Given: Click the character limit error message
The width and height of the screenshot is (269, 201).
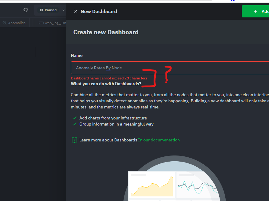Looking at the screenshot, I should coord(109,78).
